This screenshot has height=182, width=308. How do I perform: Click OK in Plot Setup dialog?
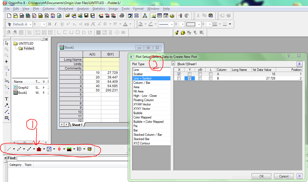261,176
